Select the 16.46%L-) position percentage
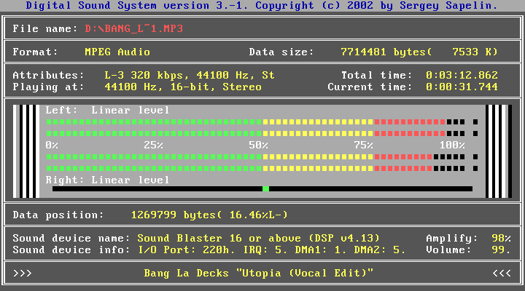 258,215
